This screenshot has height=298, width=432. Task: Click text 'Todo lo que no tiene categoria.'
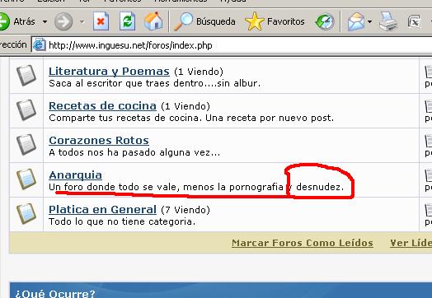coord(122,221)
